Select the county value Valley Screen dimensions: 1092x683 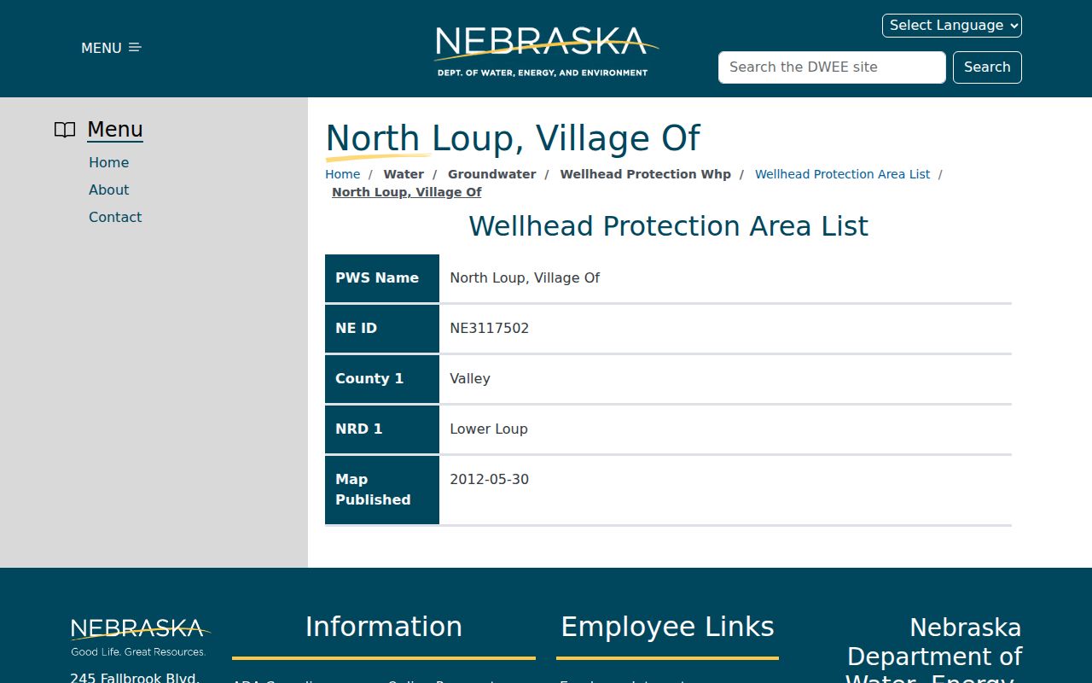point(470,379)
